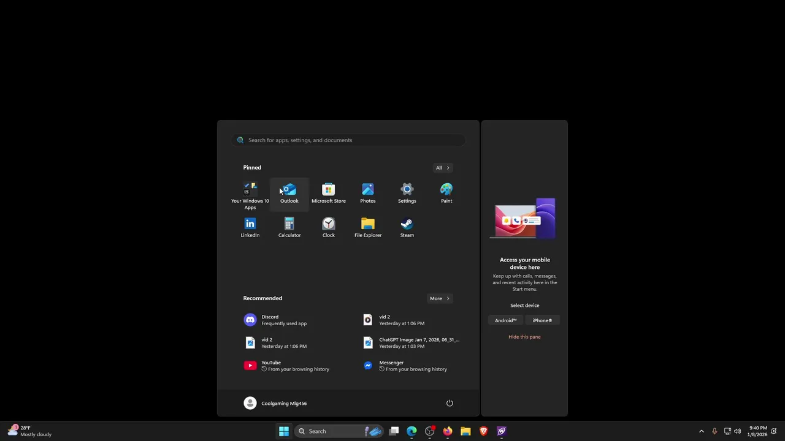Open LinkedIn pinned app

250,228
